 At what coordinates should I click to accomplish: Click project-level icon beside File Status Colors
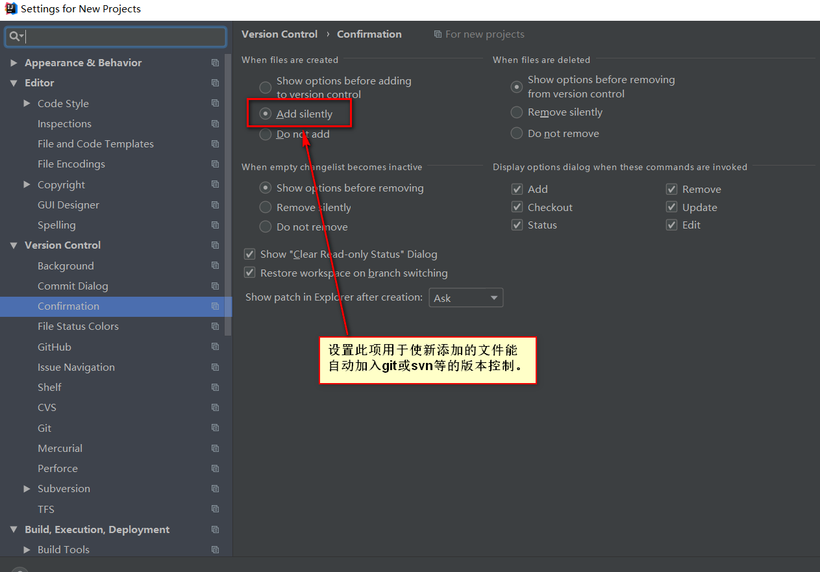click(215, 326)
